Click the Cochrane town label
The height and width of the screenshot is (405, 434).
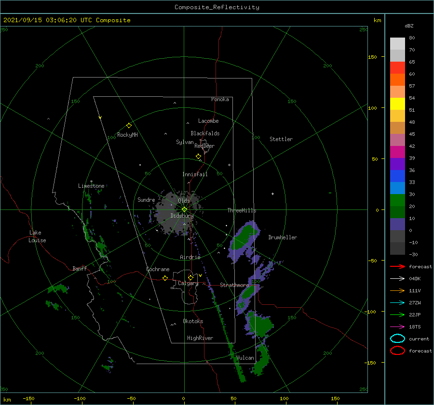point(158,269)
